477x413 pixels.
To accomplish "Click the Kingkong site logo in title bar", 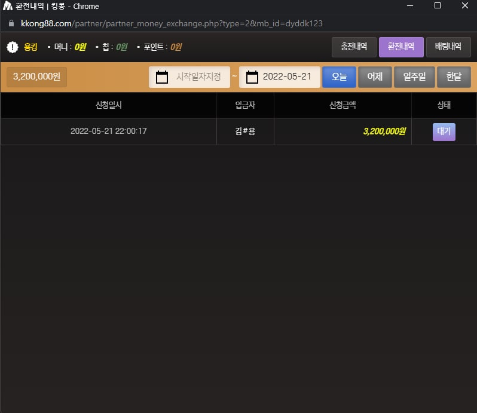I will click(7, 6).
